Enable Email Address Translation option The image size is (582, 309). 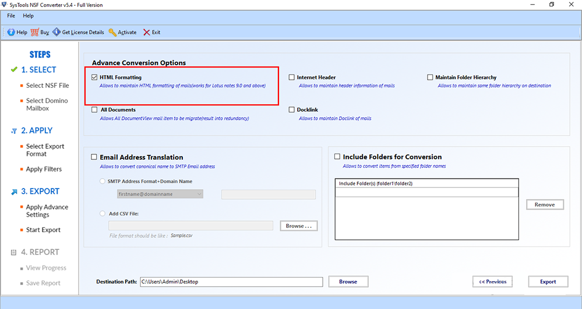[x=94, y=157]
